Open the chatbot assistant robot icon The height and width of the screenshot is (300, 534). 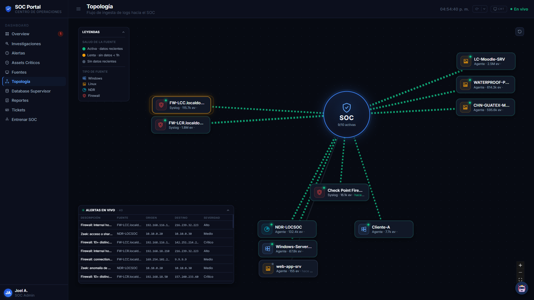tap(522, 288)
